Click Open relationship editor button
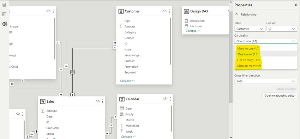The height and width of the screenshot is (139, 300). click(x=280, y=95)
